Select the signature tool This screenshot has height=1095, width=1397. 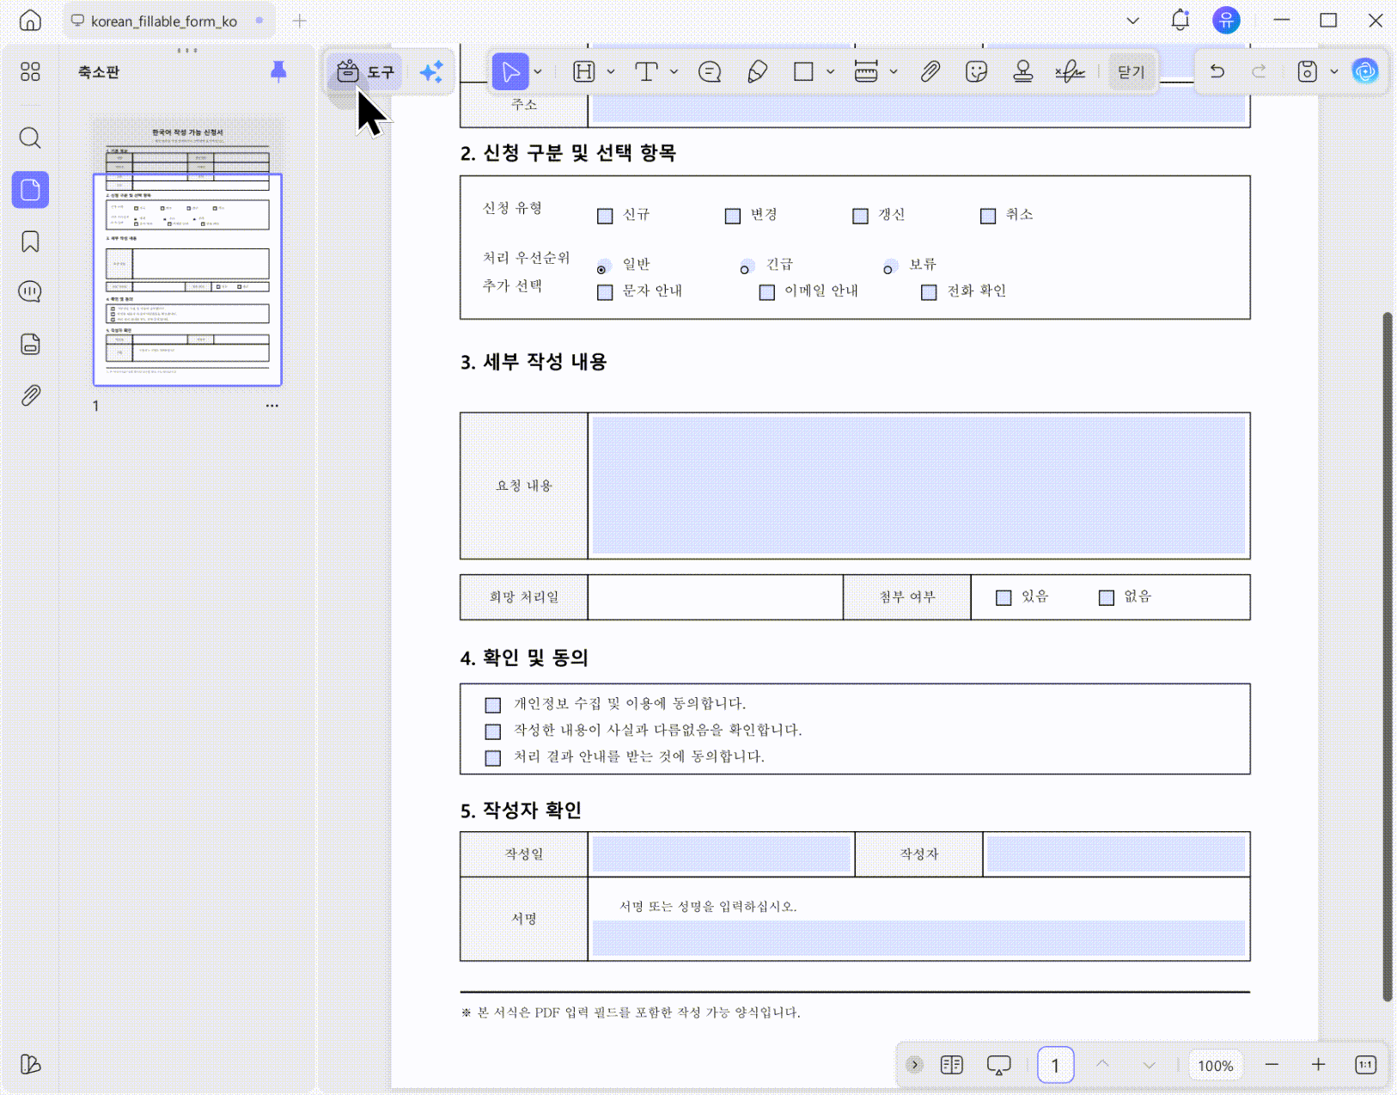point(1070,71)
